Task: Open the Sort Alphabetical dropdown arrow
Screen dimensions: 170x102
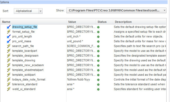Action: tap(40, 11)
